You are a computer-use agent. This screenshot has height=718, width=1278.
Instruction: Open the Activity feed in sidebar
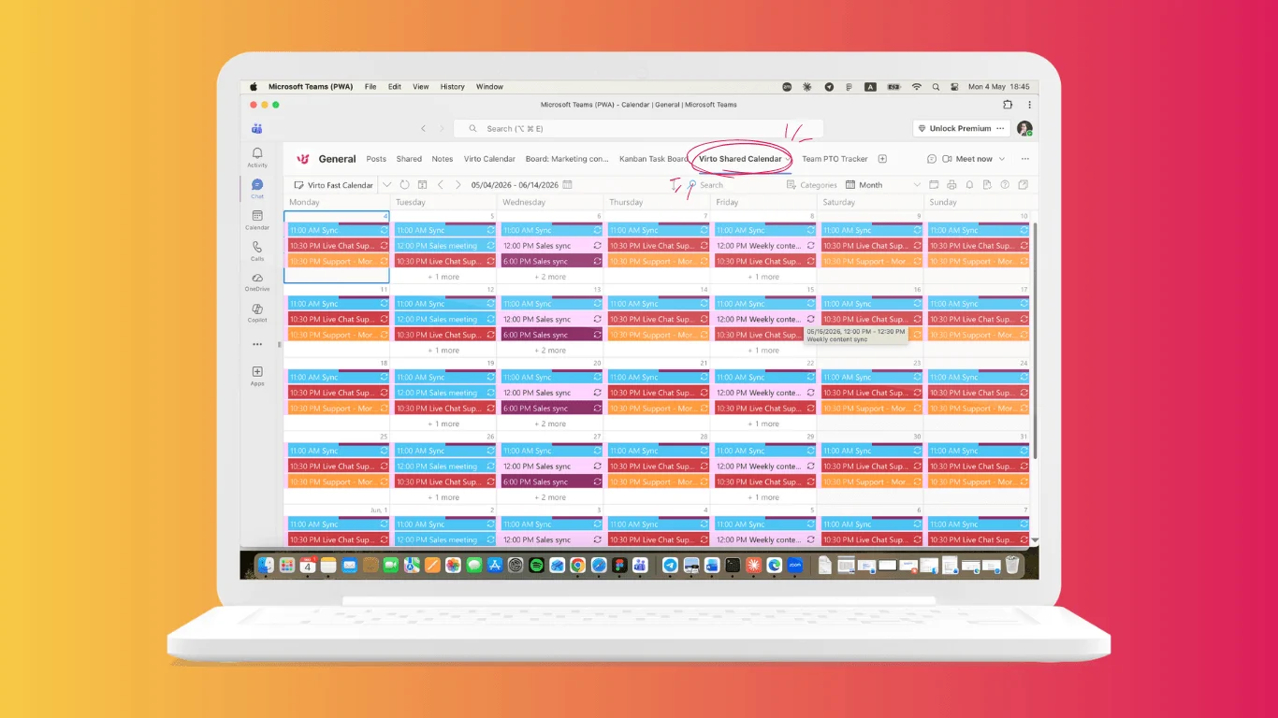[256, 157]
